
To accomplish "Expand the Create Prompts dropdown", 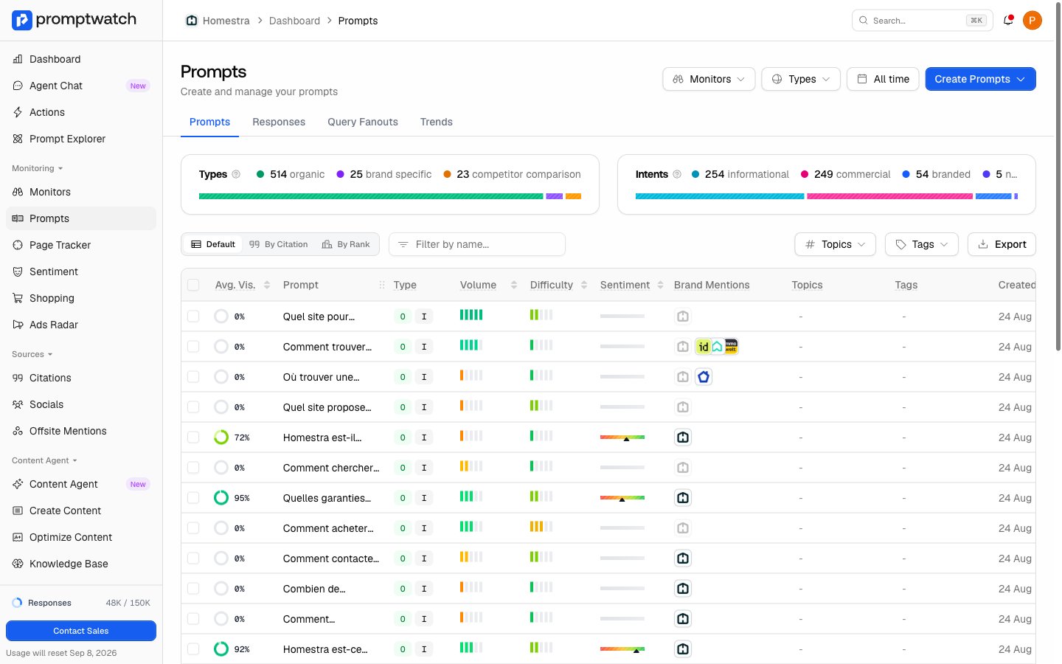I will [x=980, y=79].
